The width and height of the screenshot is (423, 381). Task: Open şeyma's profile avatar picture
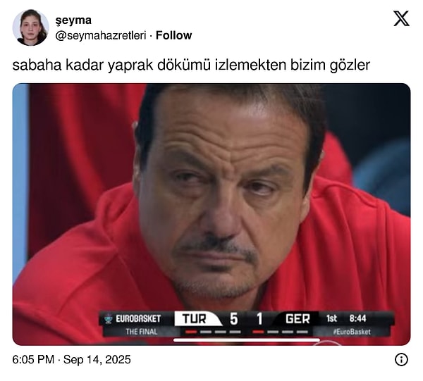point(31,27)
